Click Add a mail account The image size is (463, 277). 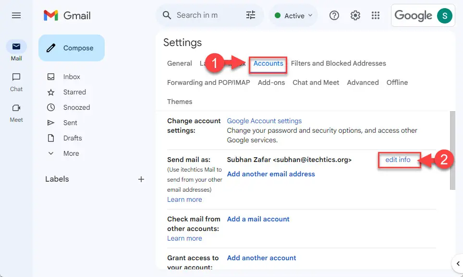(x=258, y=219)
